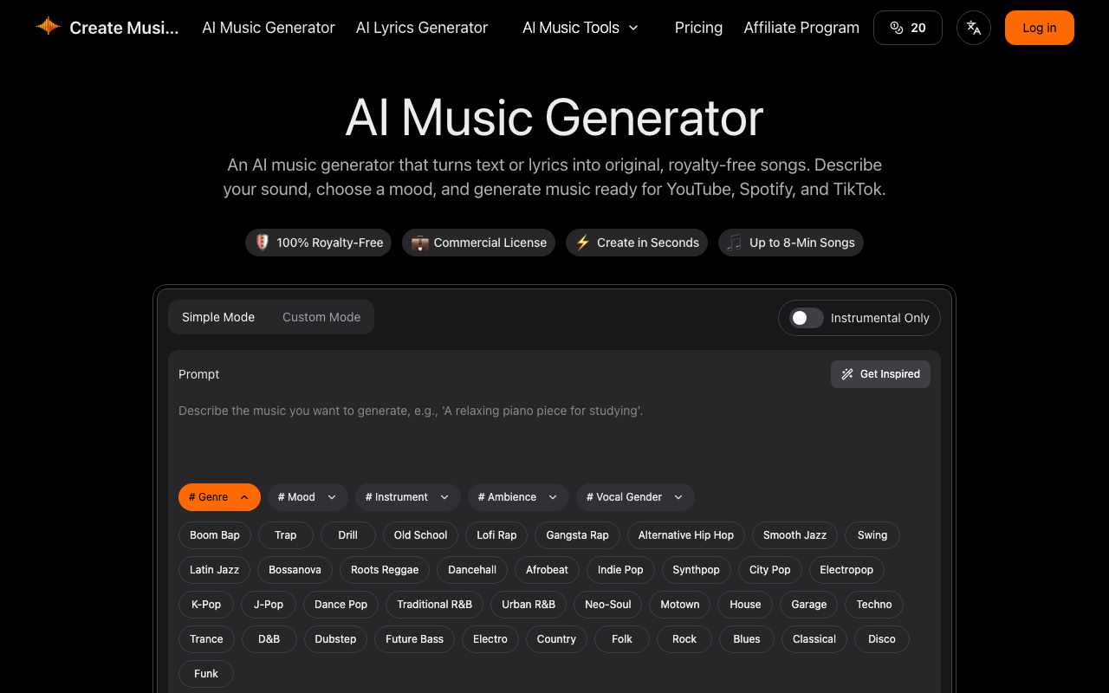Click the magic wand Get Inspired icon
This screenshot has width=1109, height=693.
point(847,374)
